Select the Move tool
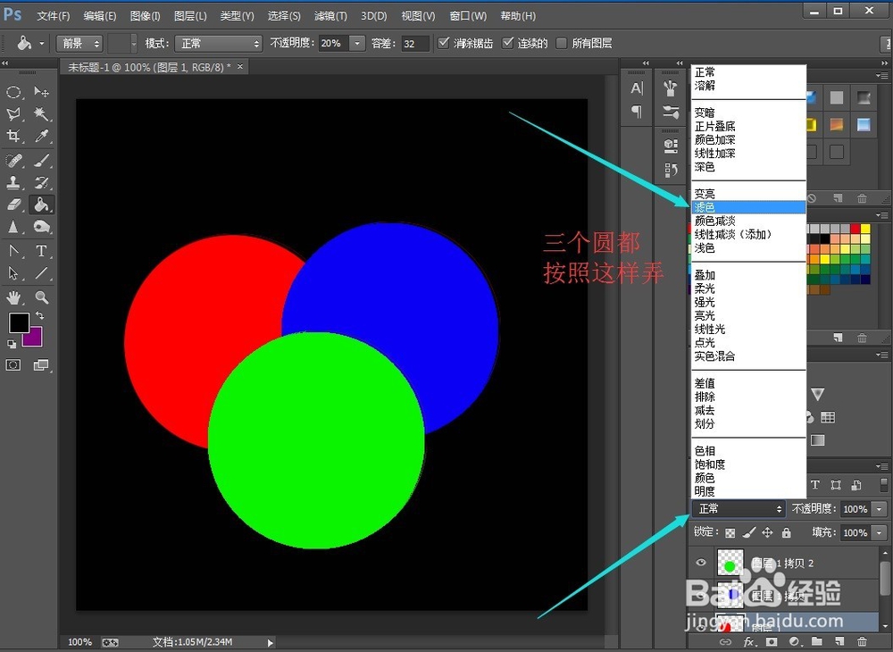893x652 pixels. click(x=41, y=92)
